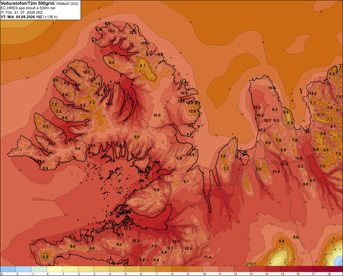
Task: Click the Veðurstofan/T2m 500grid title text
Action: (28, 3)
